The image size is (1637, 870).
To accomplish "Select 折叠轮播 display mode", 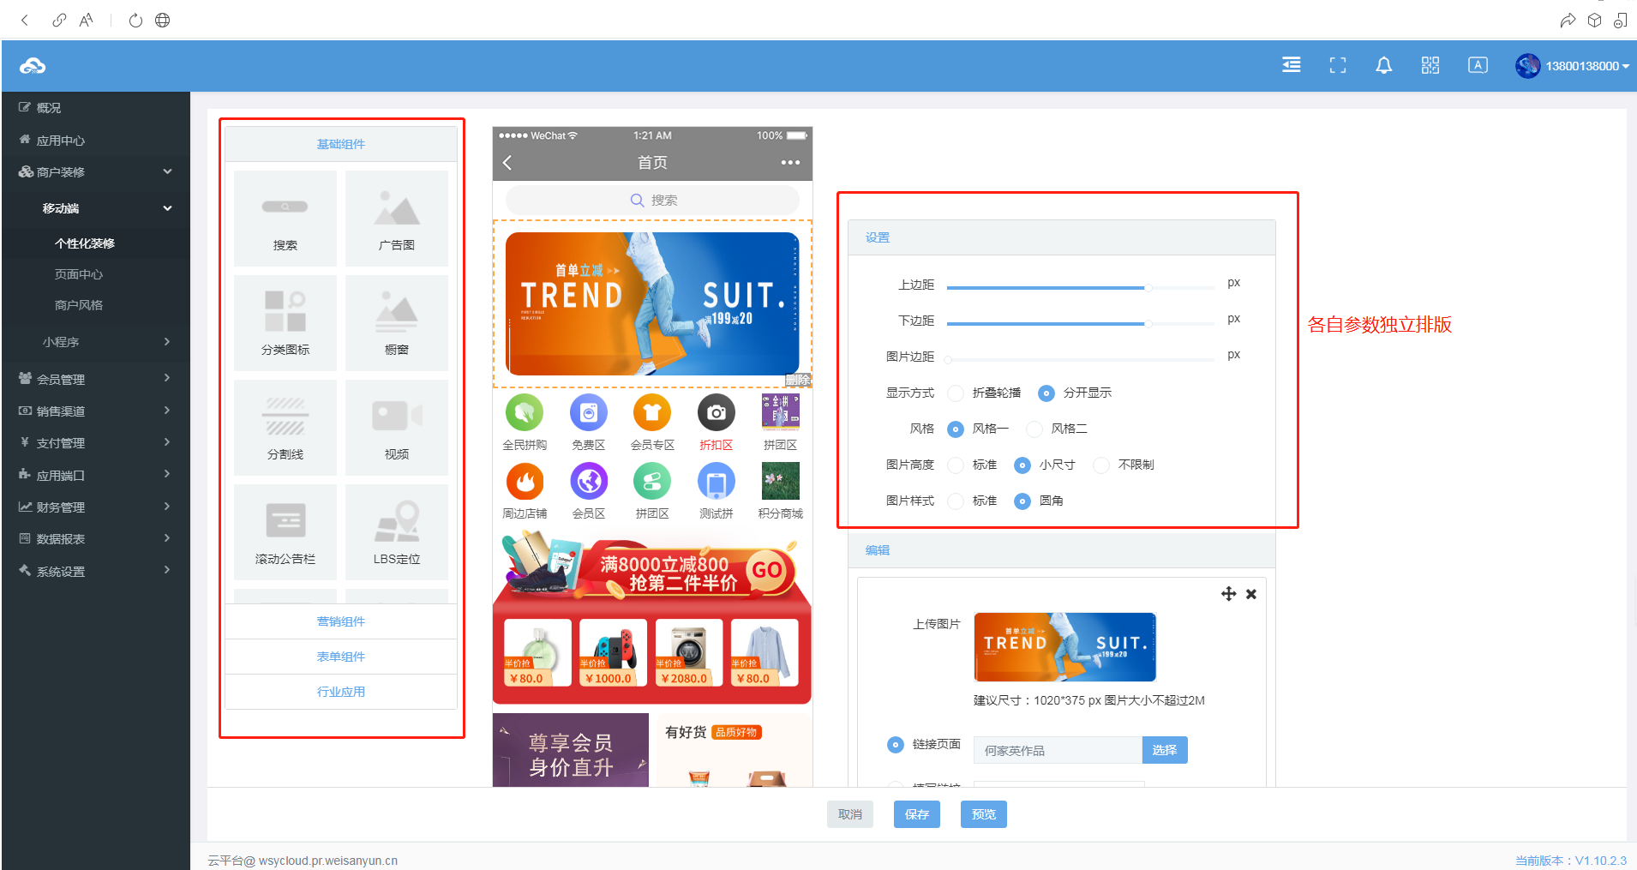I will pyautogui.click(x=956, y=393).
